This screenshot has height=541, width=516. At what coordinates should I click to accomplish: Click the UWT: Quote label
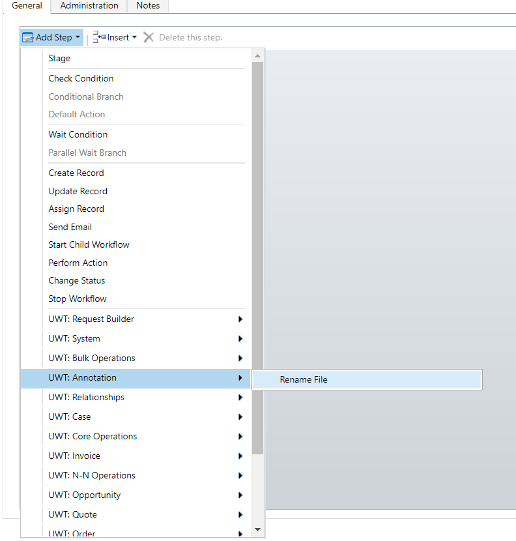[x=73, y=515]
